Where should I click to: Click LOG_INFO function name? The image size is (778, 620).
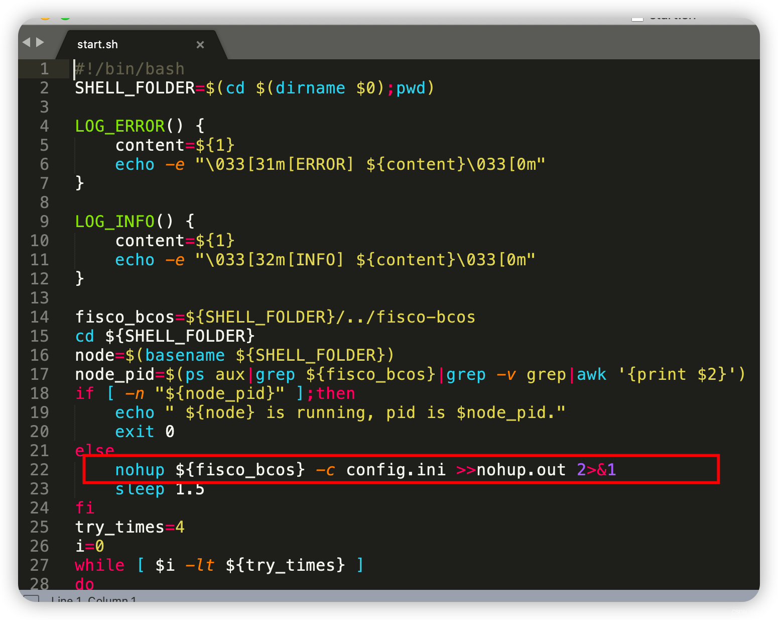point(115,222)
